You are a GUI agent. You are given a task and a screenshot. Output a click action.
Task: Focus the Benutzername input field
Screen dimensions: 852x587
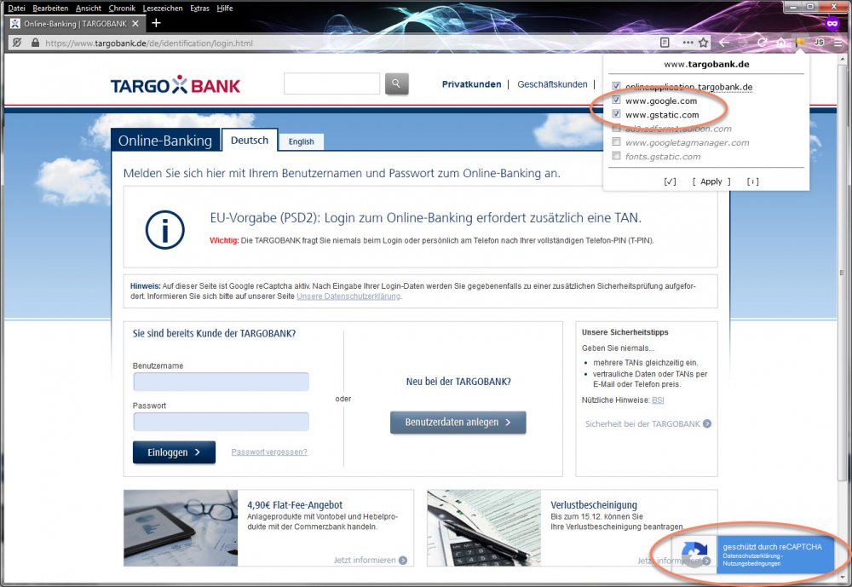[222, 382]
